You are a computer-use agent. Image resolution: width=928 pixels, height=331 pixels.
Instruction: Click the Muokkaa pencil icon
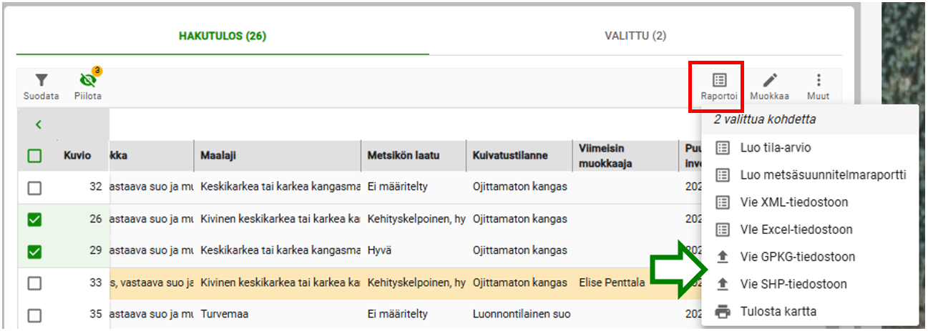point(769,87)
